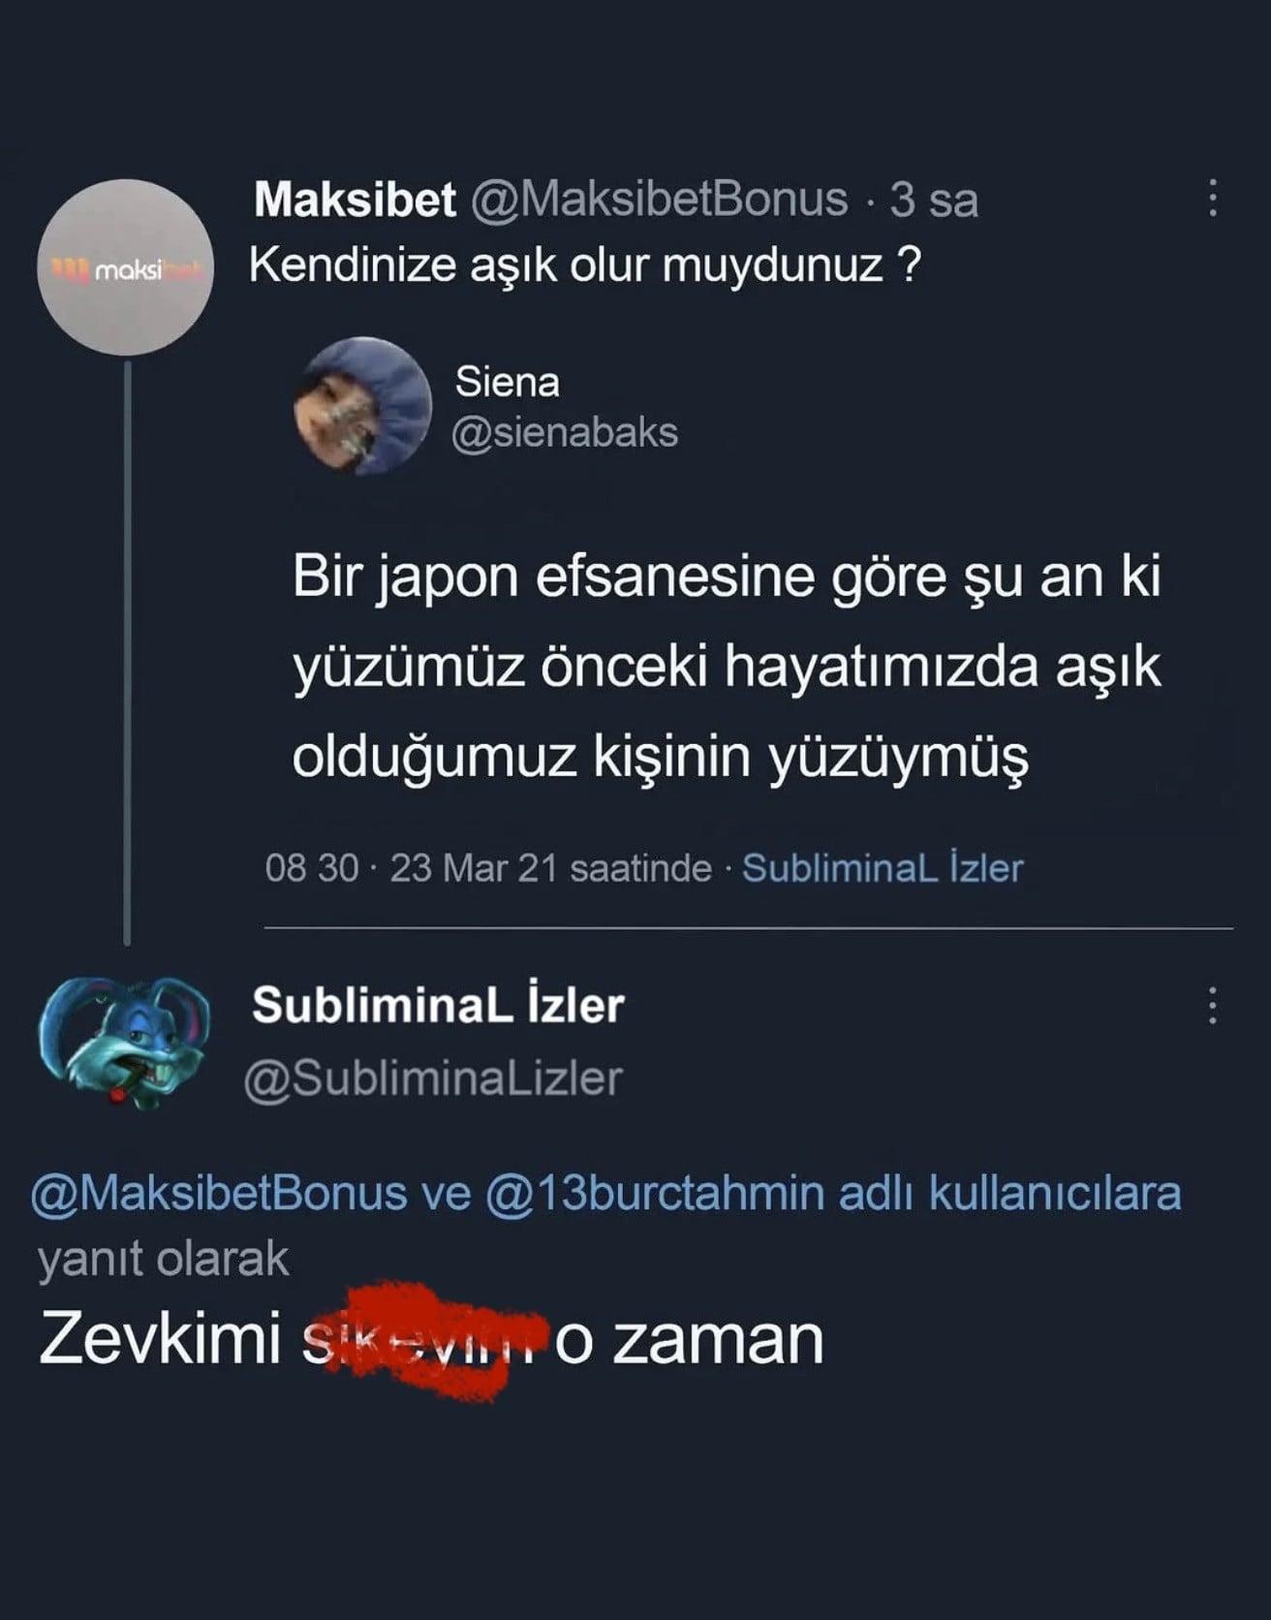Click the blue rabbit avatar of SubliminaL İzler

pos(124,1041)
